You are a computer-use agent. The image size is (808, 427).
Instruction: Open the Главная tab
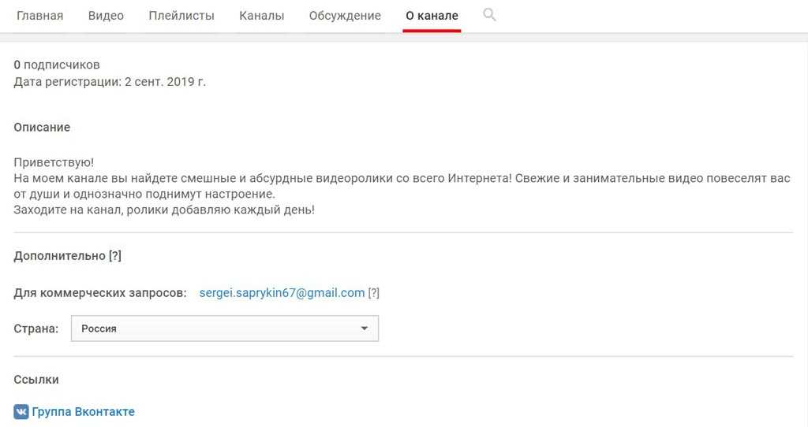[39, 16]
